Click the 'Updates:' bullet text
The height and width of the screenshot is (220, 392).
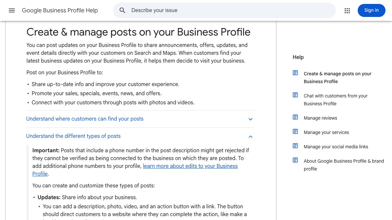49,197
